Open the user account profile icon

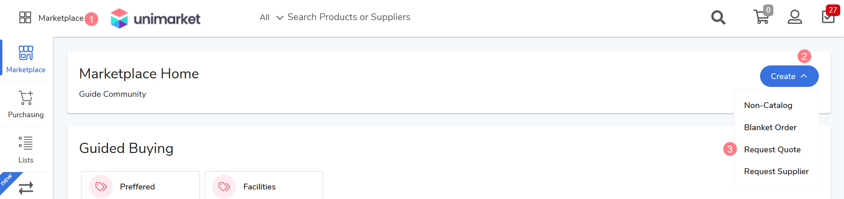[x=795, y=17]
